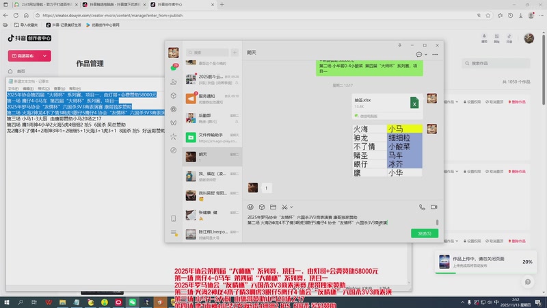This screenshot has width=547, height=308.
Task: Open WeChat Channels butterfly icon in sidebar
Action: [174, 123]
